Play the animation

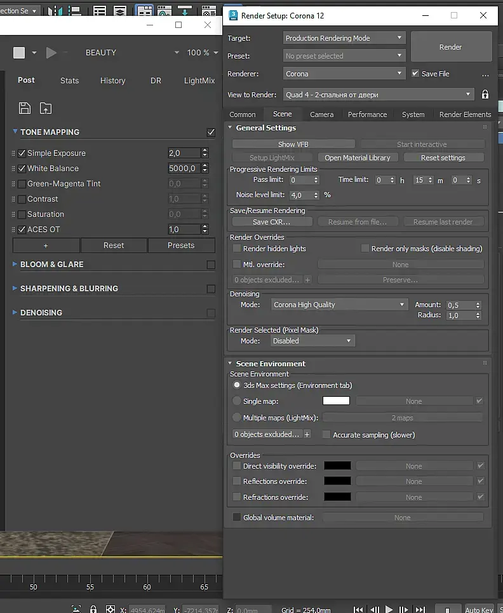389,609
